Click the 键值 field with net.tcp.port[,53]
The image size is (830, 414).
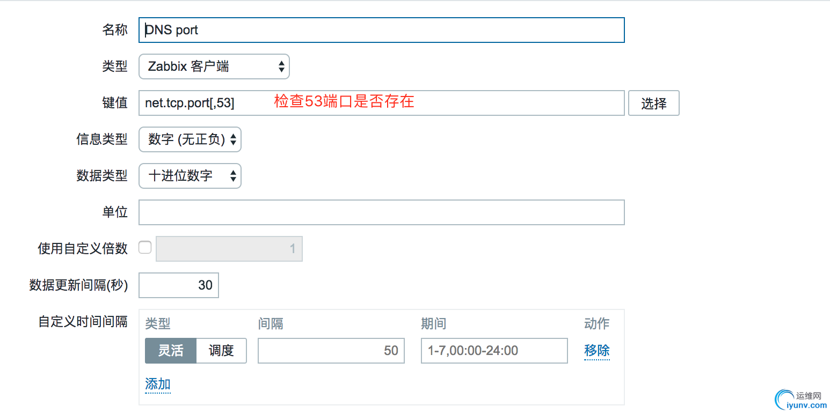381,103
